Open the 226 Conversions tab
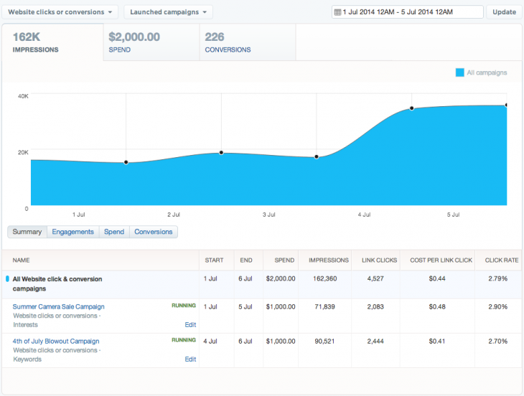Image resolution: width=524 pixels, height=396 pixels. [x=247, y=42]
